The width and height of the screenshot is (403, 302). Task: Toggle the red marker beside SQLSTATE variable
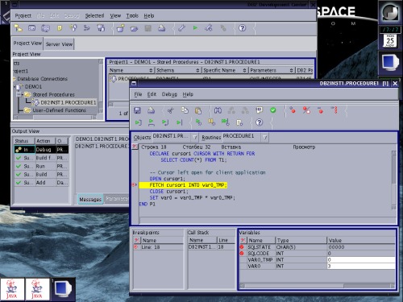(x=242, y=247)
